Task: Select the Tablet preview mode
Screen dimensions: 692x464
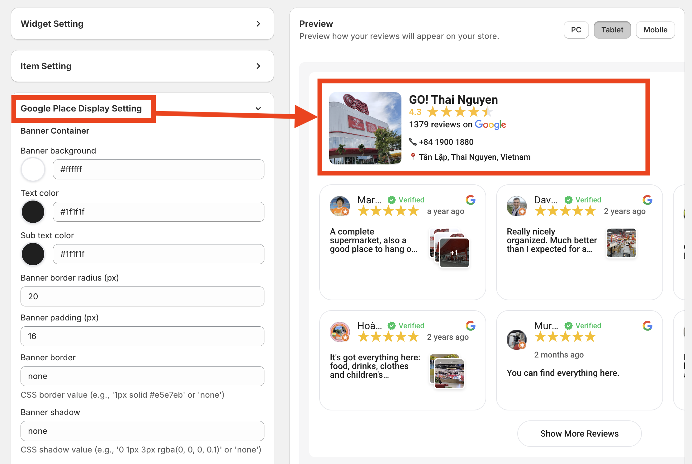Action: coord(612,30)
